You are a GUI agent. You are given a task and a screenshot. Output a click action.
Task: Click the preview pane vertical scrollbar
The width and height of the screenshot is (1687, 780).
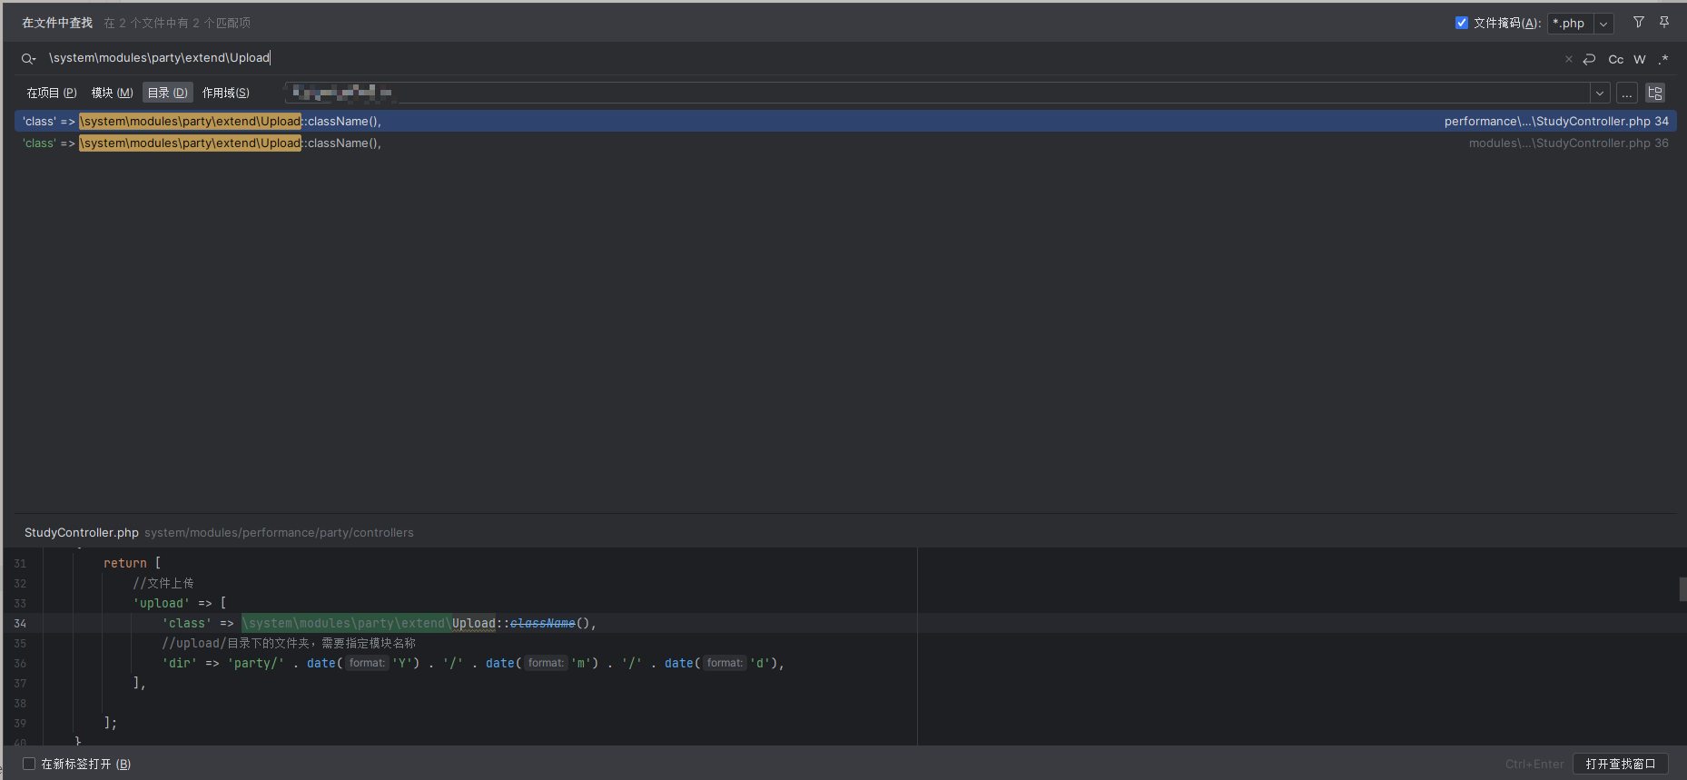[x=1682, y=588]
